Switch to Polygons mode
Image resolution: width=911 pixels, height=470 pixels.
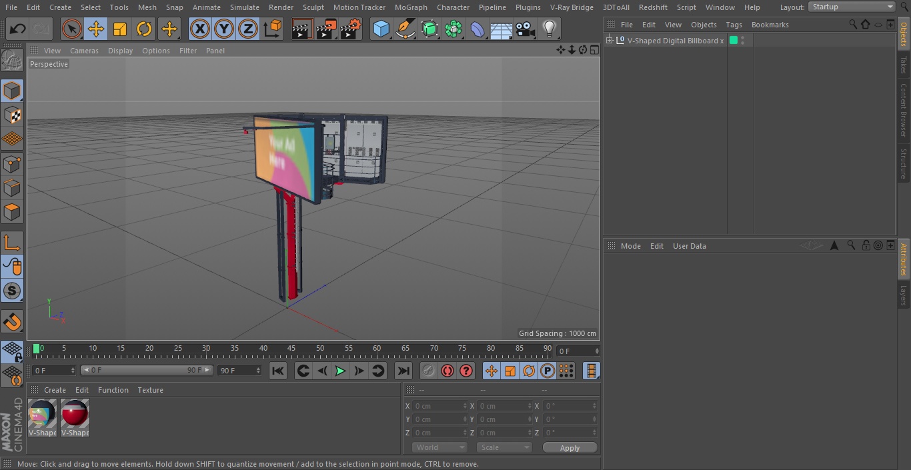[12, 212]
